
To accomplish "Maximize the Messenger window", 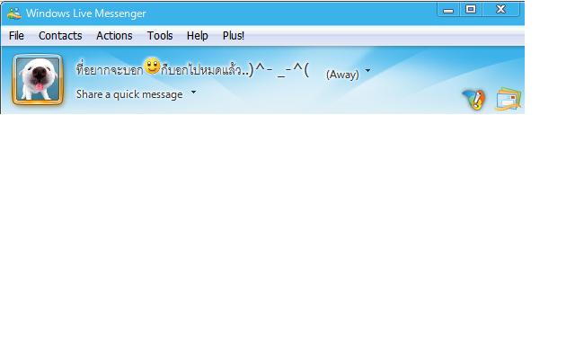I will tap(471, 10).
